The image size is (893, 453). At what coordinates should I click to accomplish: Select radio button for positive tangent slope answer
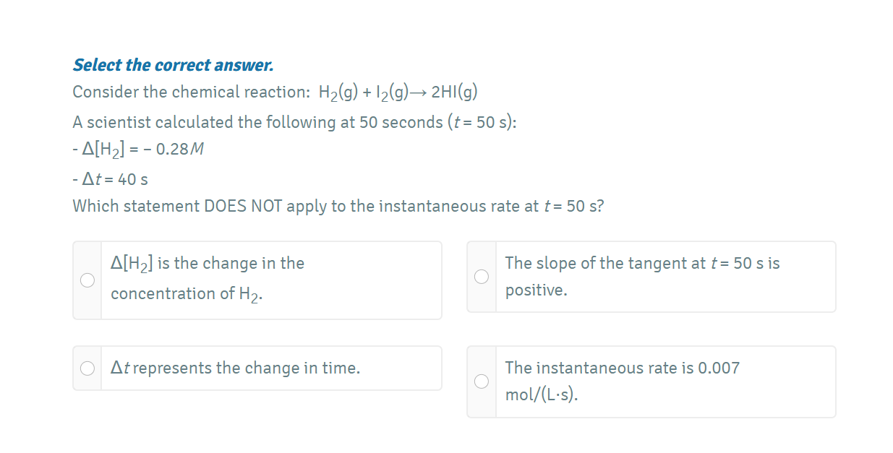[482, 277]
